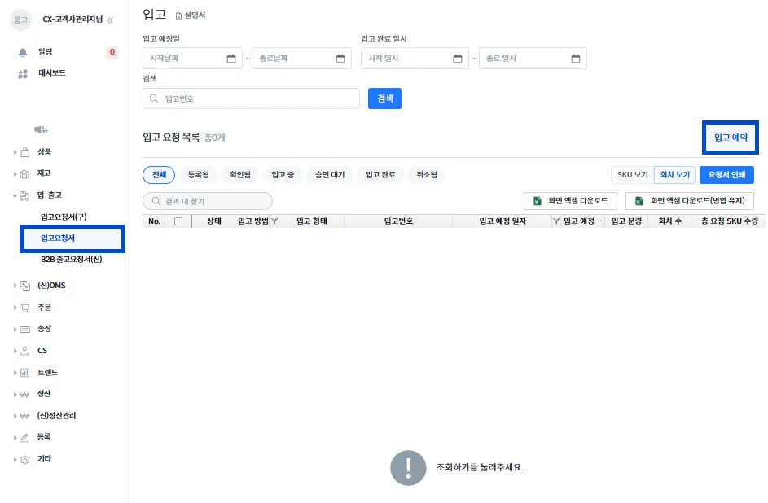
Task: Expand the 재고 menu arrow
Action: [x=15, y=173]
